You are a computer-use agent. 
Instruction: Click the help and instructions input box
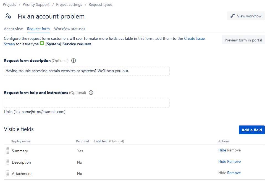[x=86, y=103]
